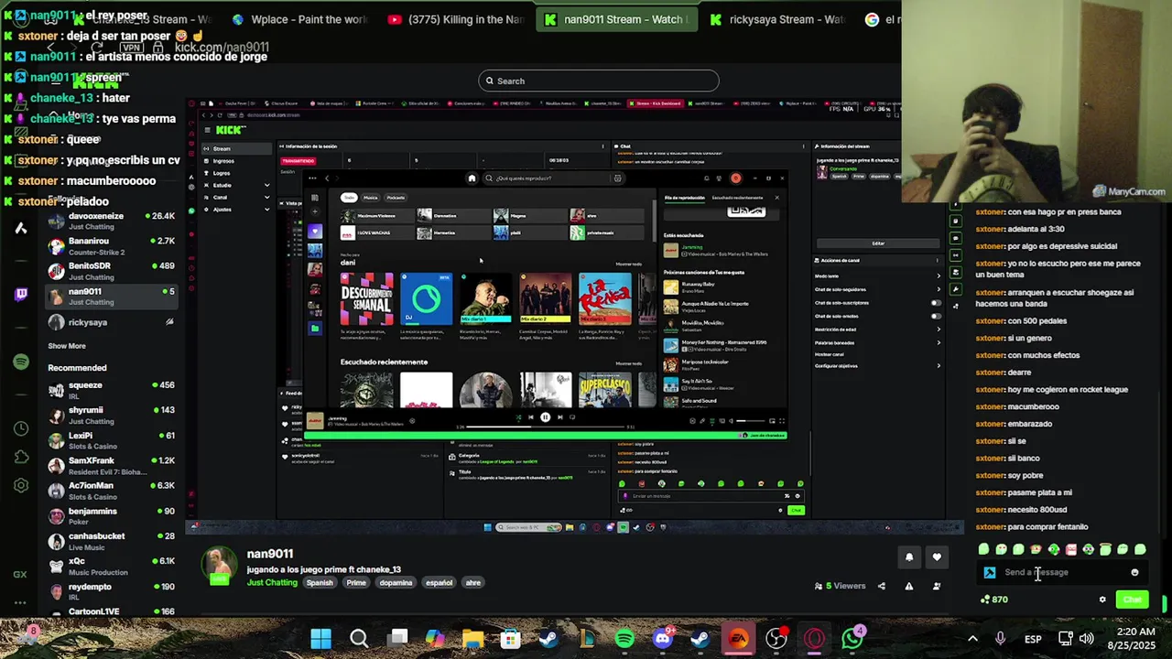Switch to rickysaya Stream tab

click(x=777, y=19)
